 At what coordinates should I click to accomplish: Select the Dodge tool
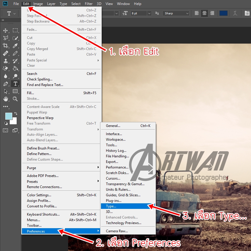tap(15, 76)
